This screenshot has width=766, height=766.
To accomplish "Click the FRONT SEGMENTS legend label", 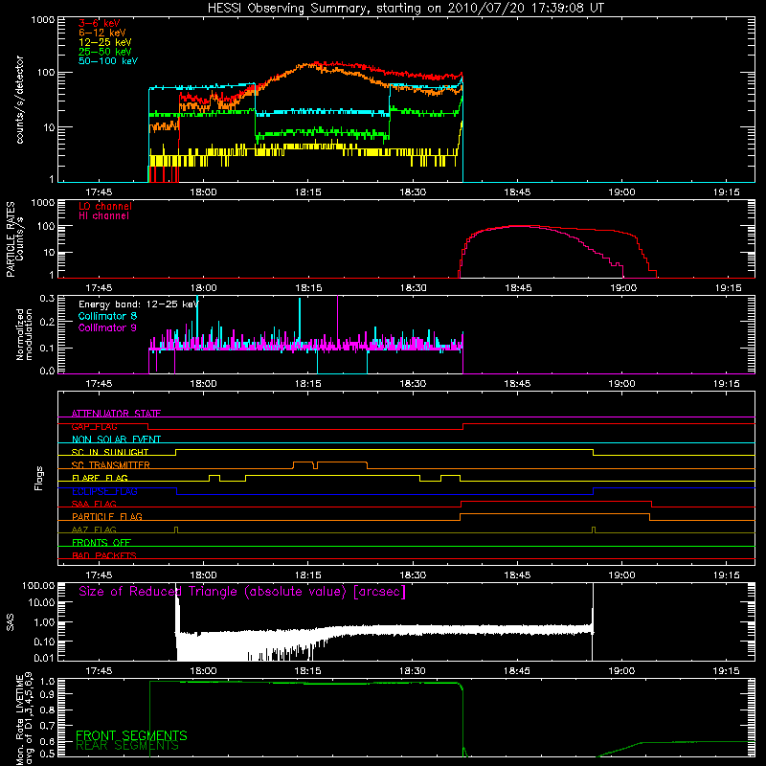I will point(131,735).
